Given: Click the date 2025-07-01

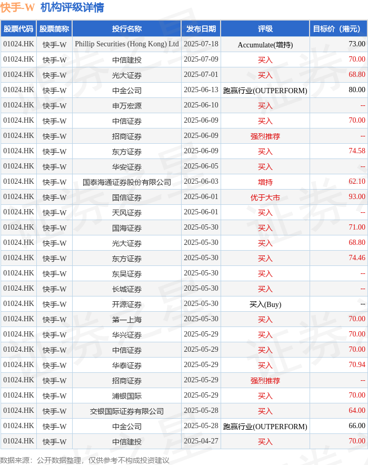Looking at the screenshot, I should pyautogui.click(x=201, y=74).
